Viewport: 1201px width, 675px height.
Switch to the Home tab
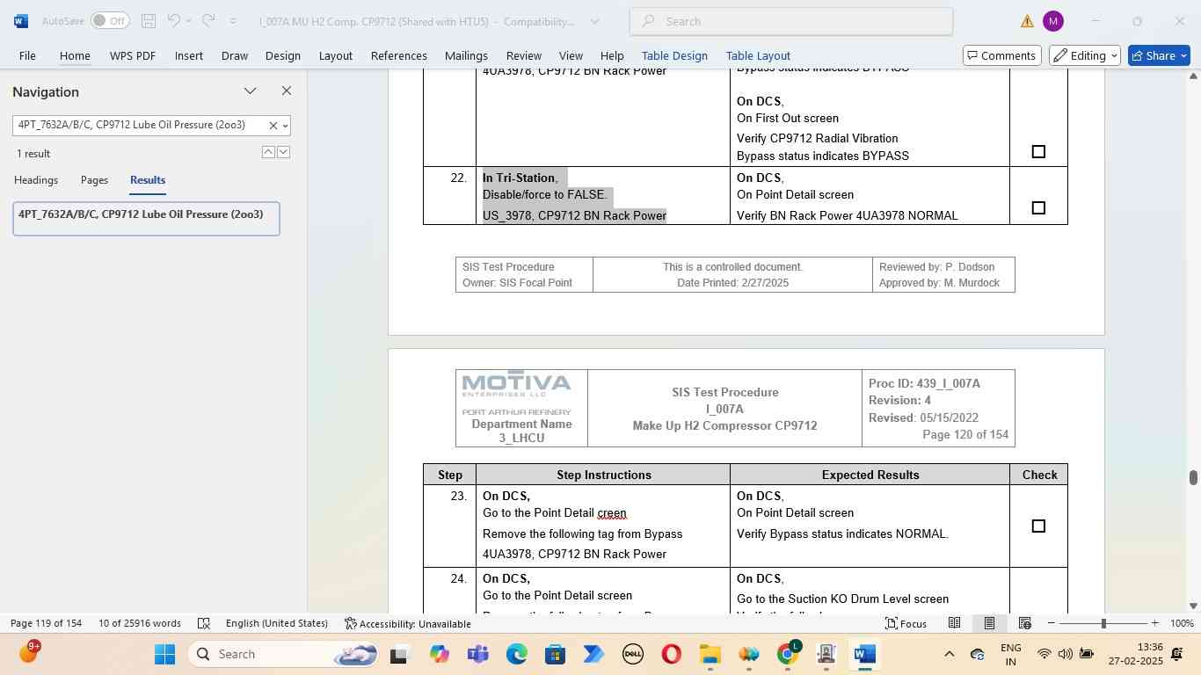point(75,55)
